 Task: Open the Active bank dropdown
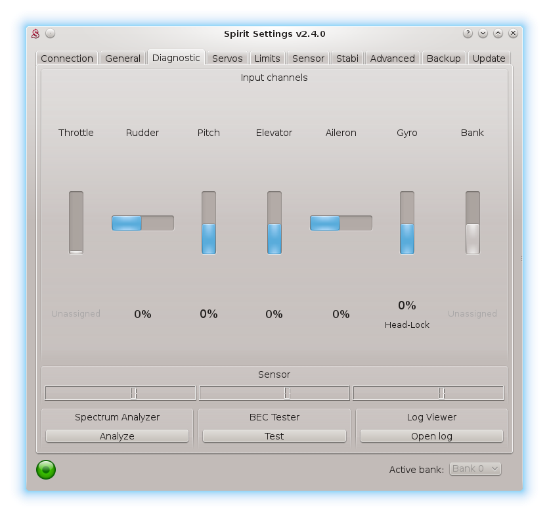[x=475, y=469]
